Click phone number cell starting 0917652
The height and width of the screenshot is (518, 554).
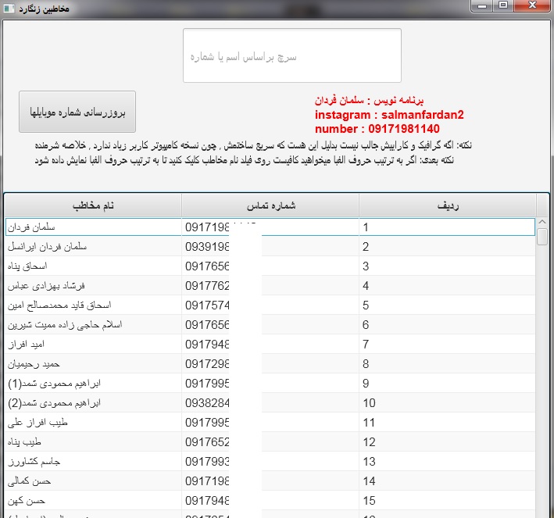(270, 442)
